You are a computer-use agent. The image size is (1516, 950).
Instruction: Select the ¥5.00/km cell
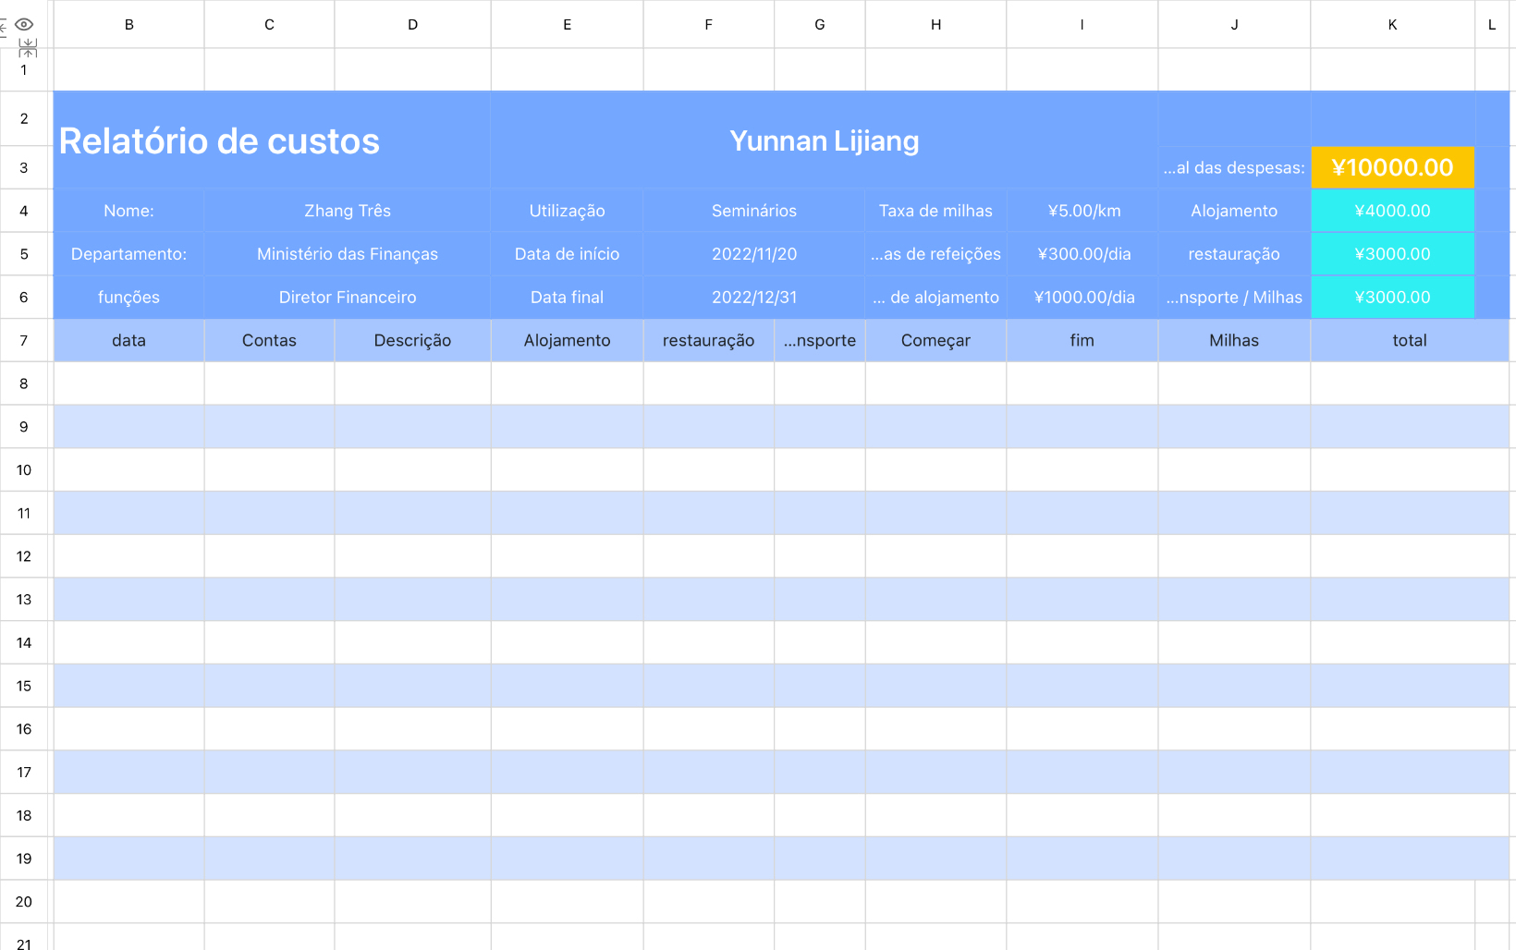click(x=1083, y=211)
